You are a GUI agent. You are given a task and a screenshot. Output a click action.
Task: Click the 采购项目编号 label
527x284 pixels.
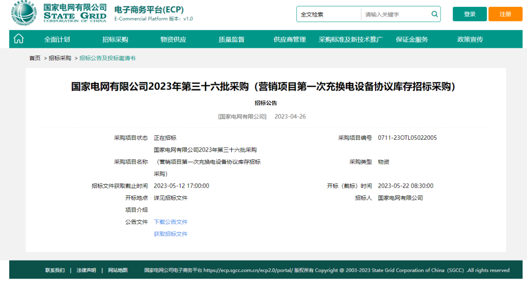pyautogui.click(x=355, y=138)
